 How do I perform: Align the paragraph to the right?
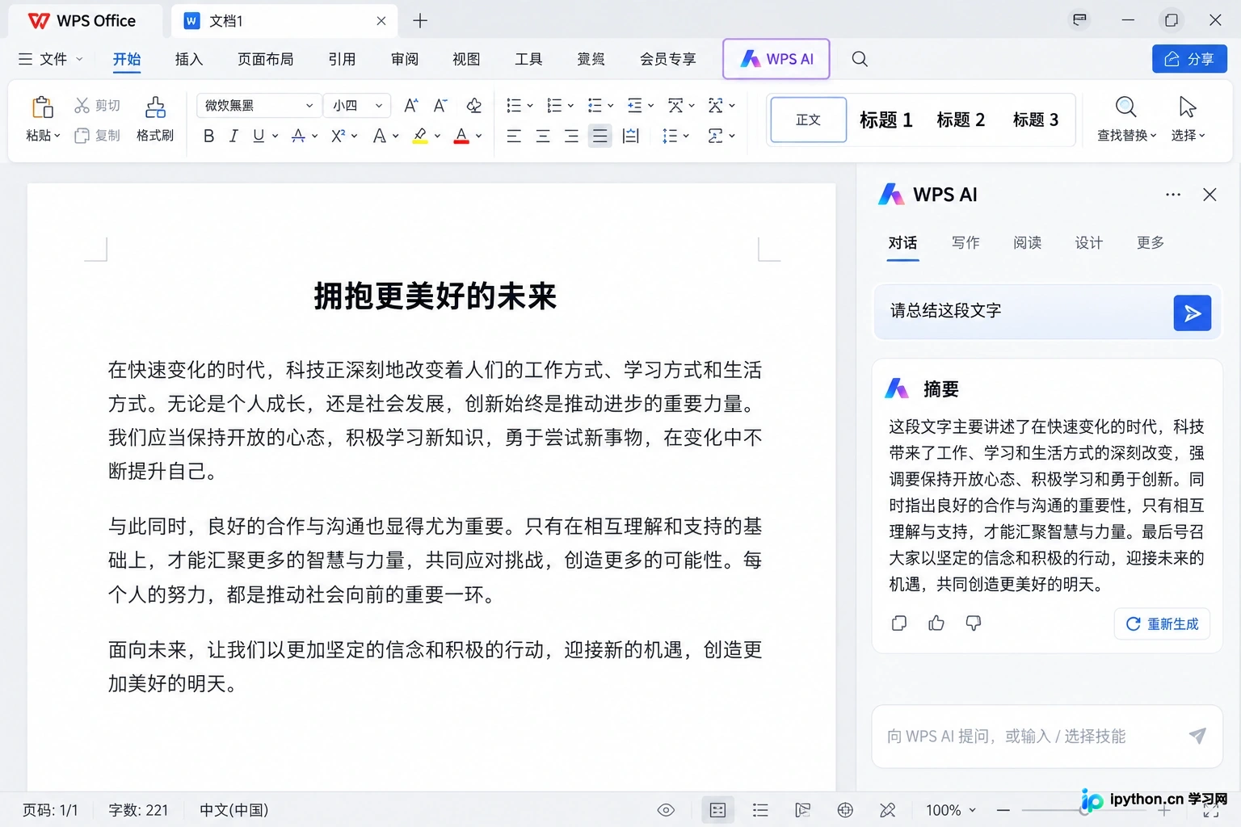pyautogui.click(x=571, y=136)
